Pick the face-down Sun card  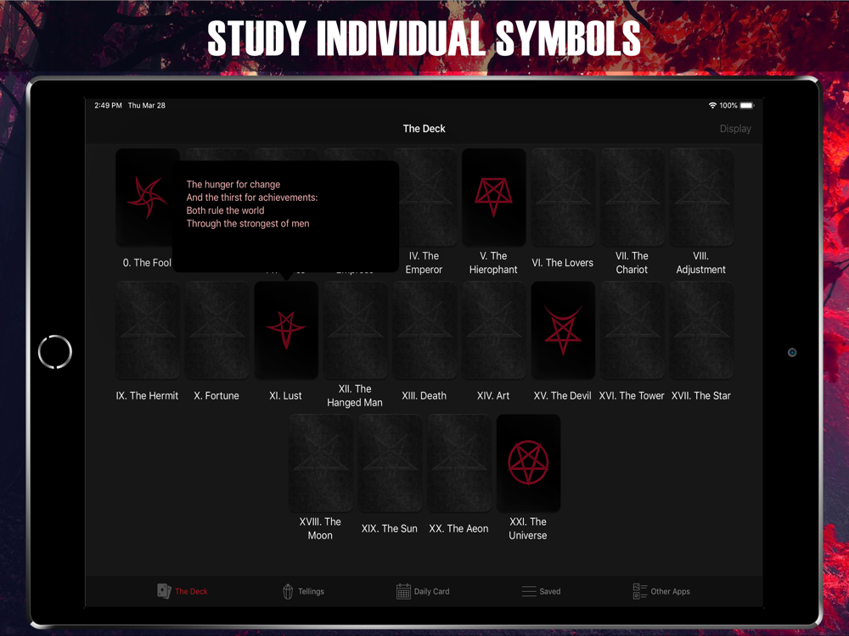click(390, 463)
